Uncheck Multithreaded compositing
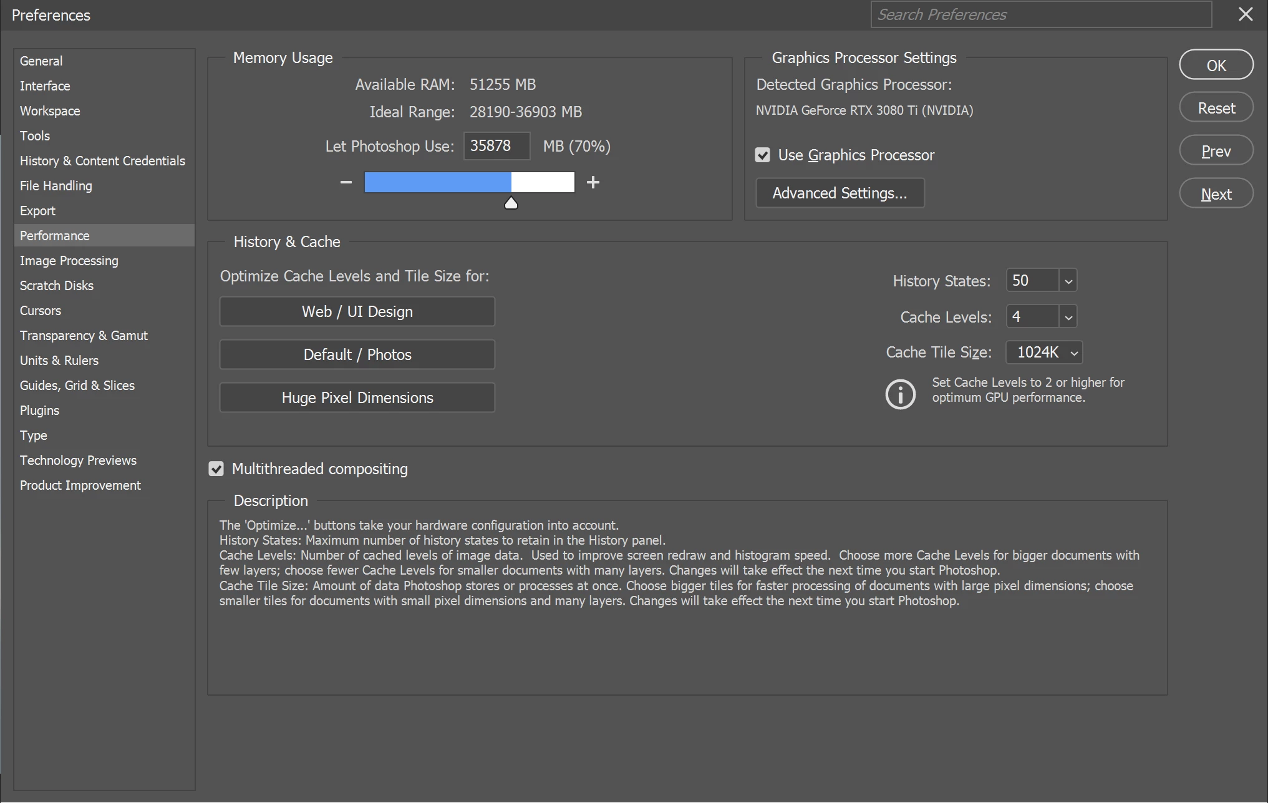This screenshot has width=1268, height=803. pos(216,469)
